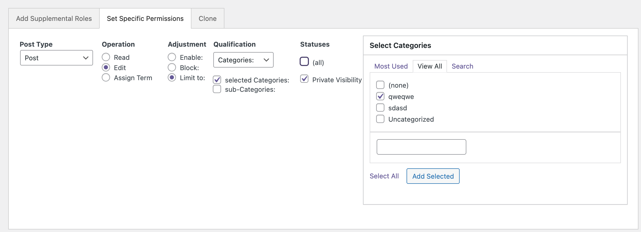Open the Search tab in Select Categories
Screen dimensions: 641x232
pos(462,66)
